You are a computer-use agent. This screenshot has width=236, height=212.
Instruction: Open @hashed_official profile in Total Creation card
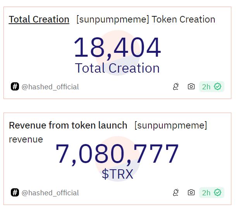coord(50,87)
